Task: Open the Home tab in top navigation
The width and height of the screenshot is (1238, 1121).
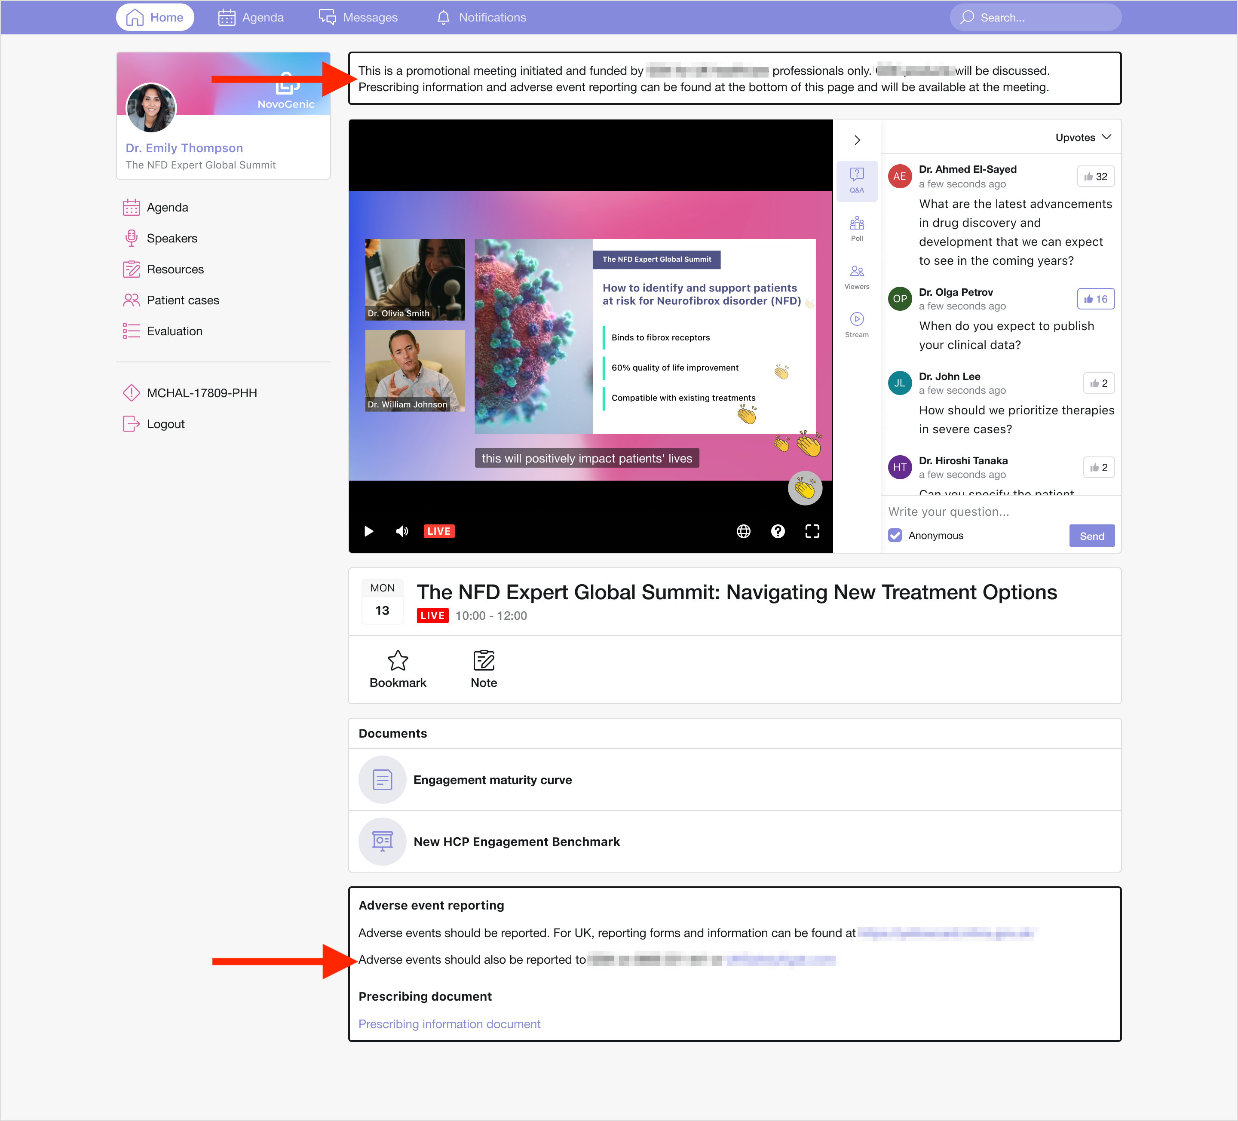Action: (x=155, y=17)
